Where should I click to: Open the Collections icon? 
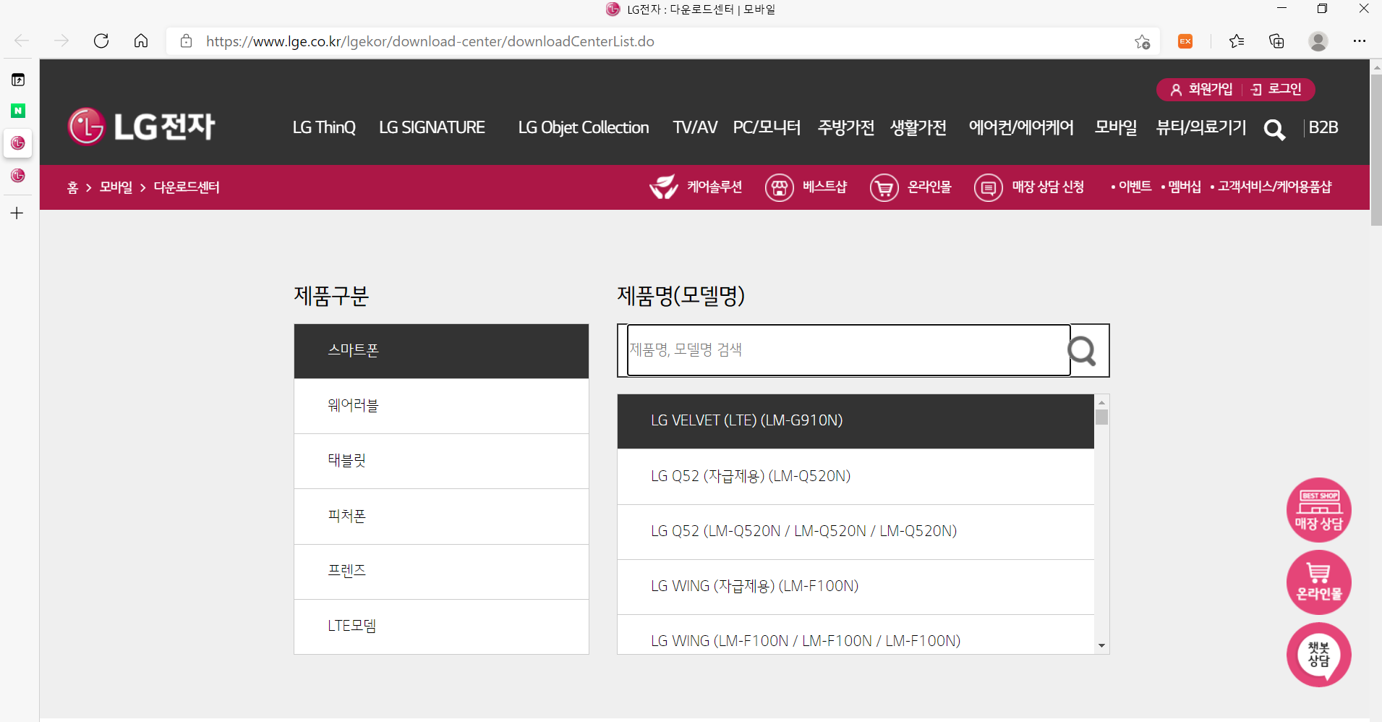(1276, 41)
